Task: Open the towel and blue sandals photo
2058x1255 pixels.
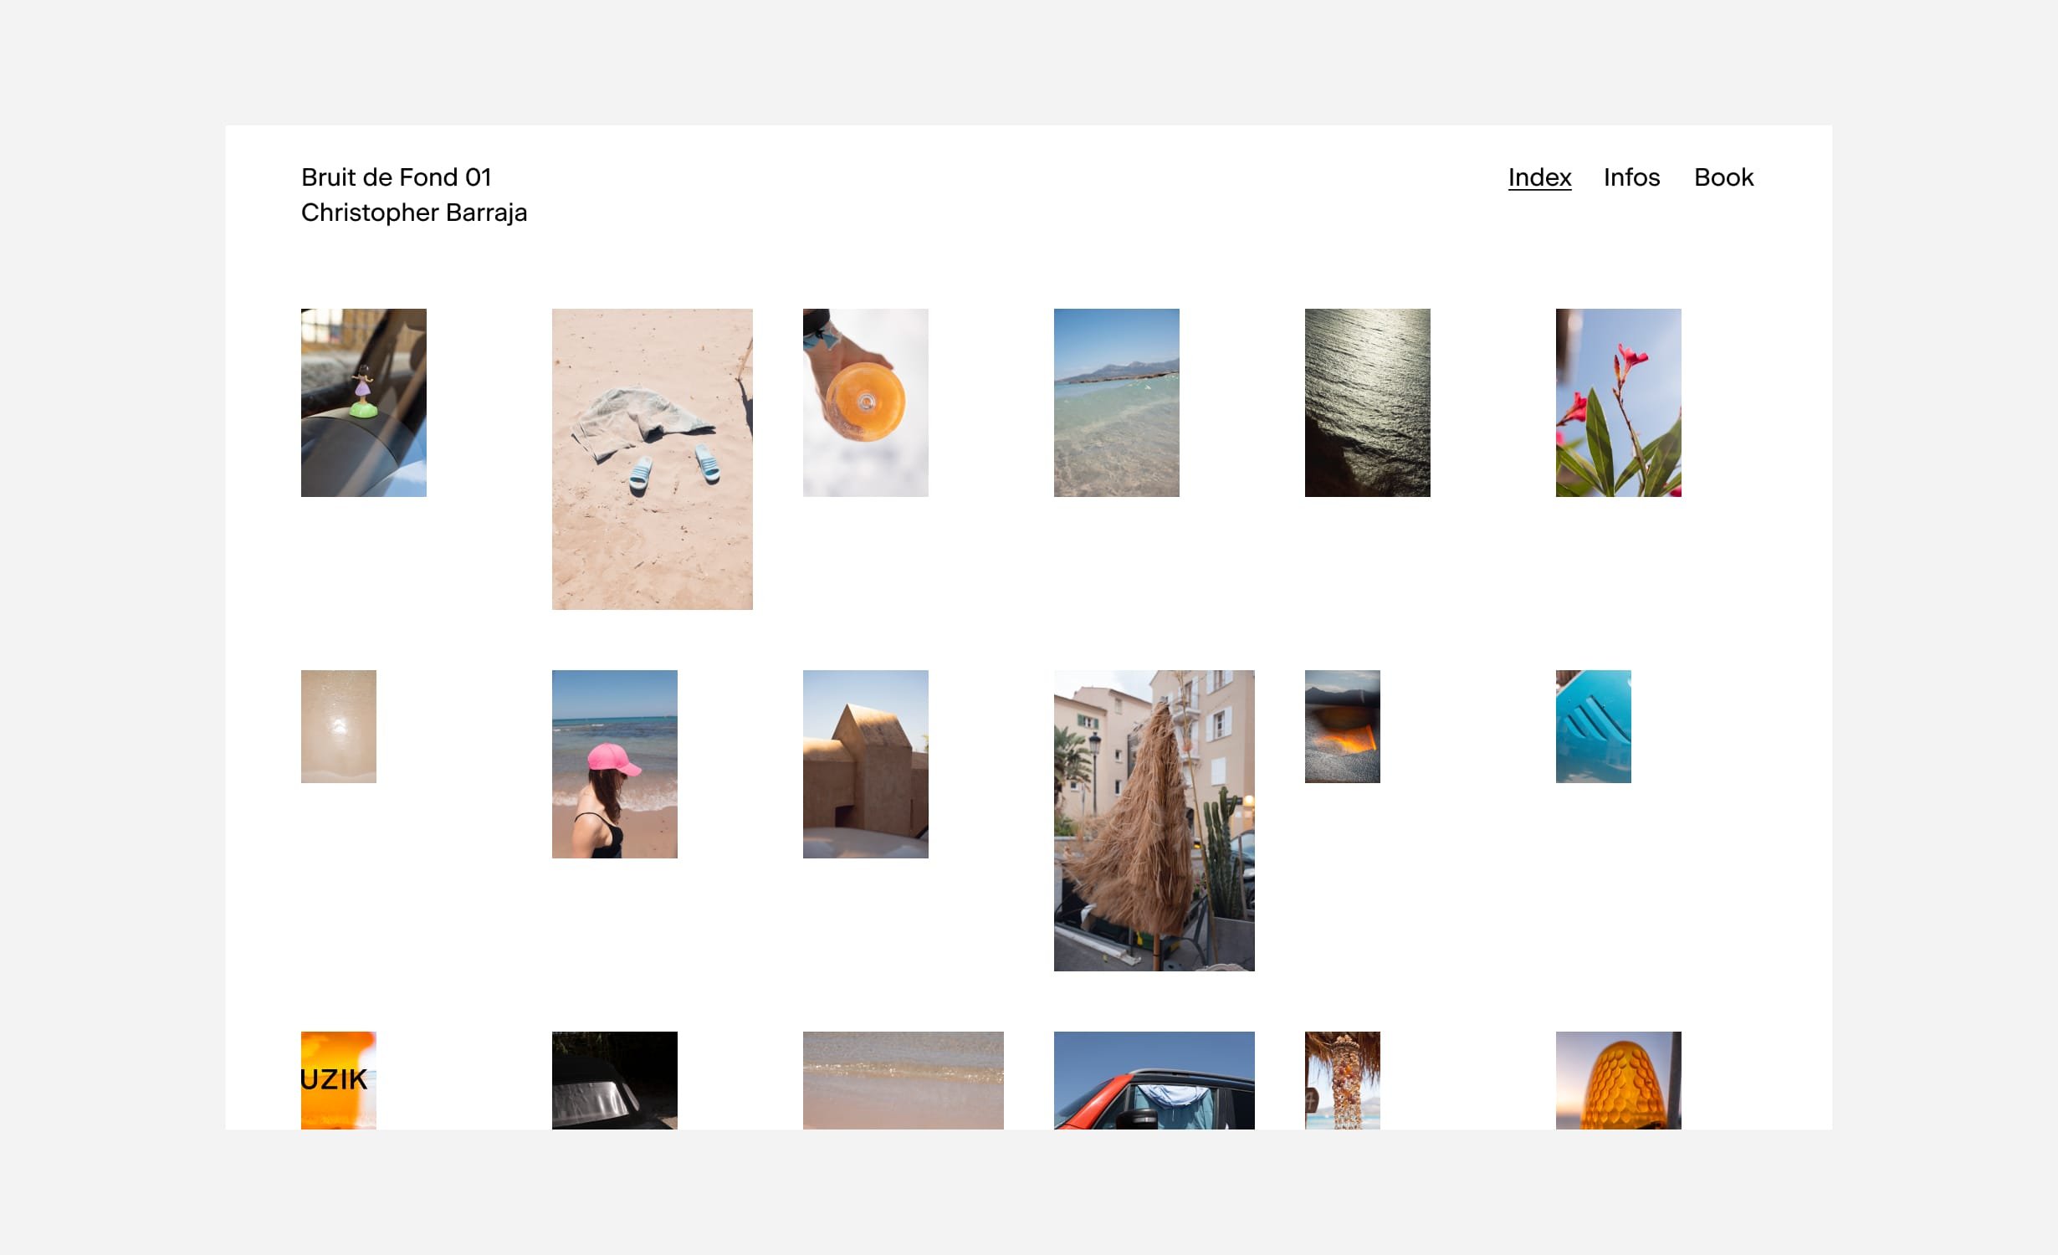Action: click(653, 459)
